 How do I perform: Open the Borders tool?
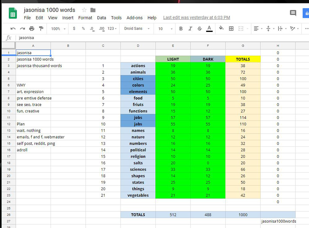(x=231, y=29)
